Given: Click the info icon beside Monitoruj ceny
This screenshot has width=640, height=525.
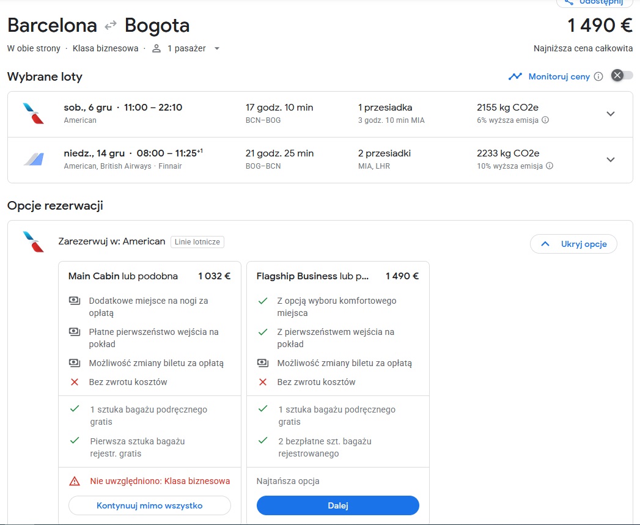Looking at the screenshot, I should [598, 76].
